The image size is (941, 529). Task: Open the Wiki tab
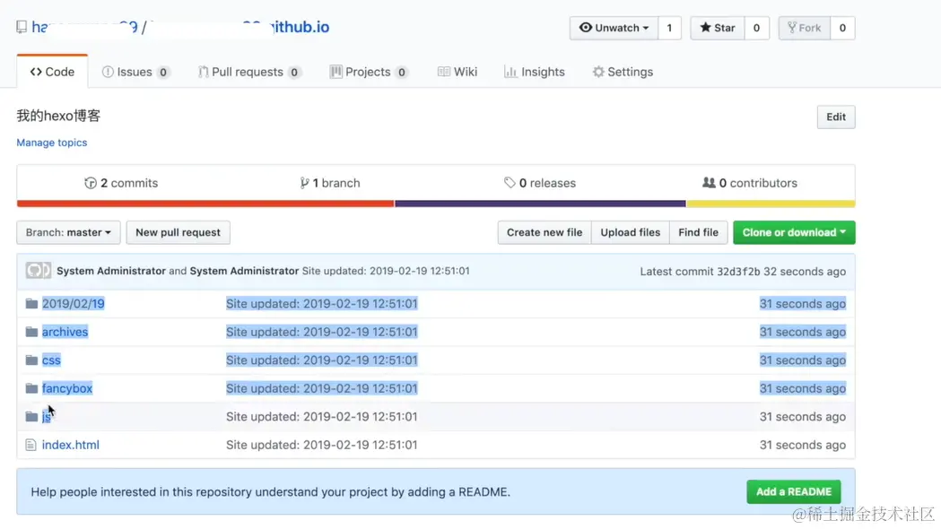pos(457,72)
